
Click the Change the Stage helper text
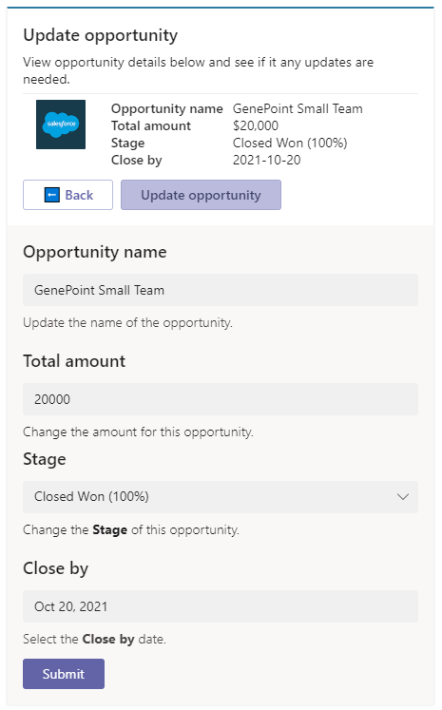click(x=131, y=529)
